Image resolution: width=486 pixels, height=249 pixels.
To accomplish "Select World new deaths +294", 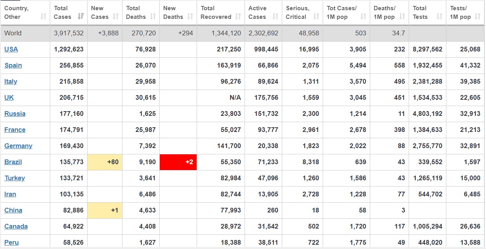I will (x=186, y=33).
